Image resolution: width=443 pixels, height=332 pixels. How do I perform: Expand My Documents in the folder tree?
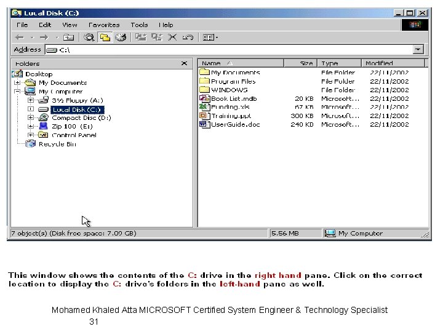click(x=17, y=83)
